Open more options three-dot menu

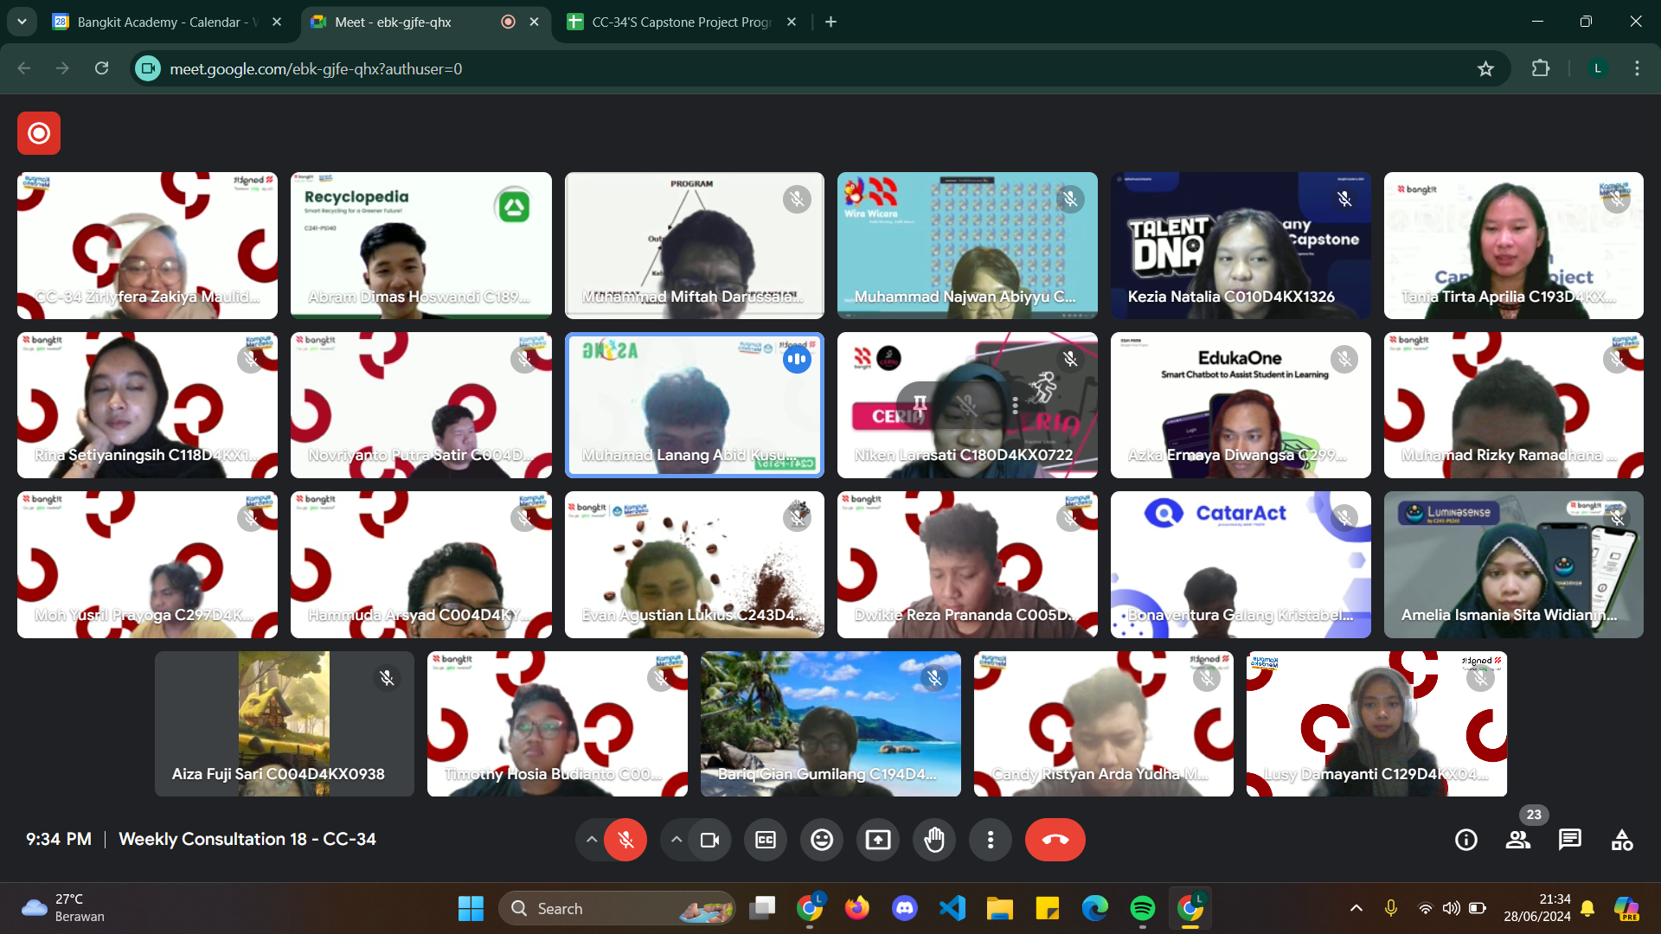991,840
